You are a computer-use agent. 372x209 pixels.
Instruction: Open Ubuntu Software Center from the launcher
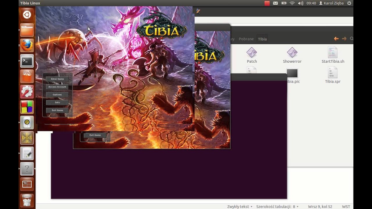[x=27, y=77]
